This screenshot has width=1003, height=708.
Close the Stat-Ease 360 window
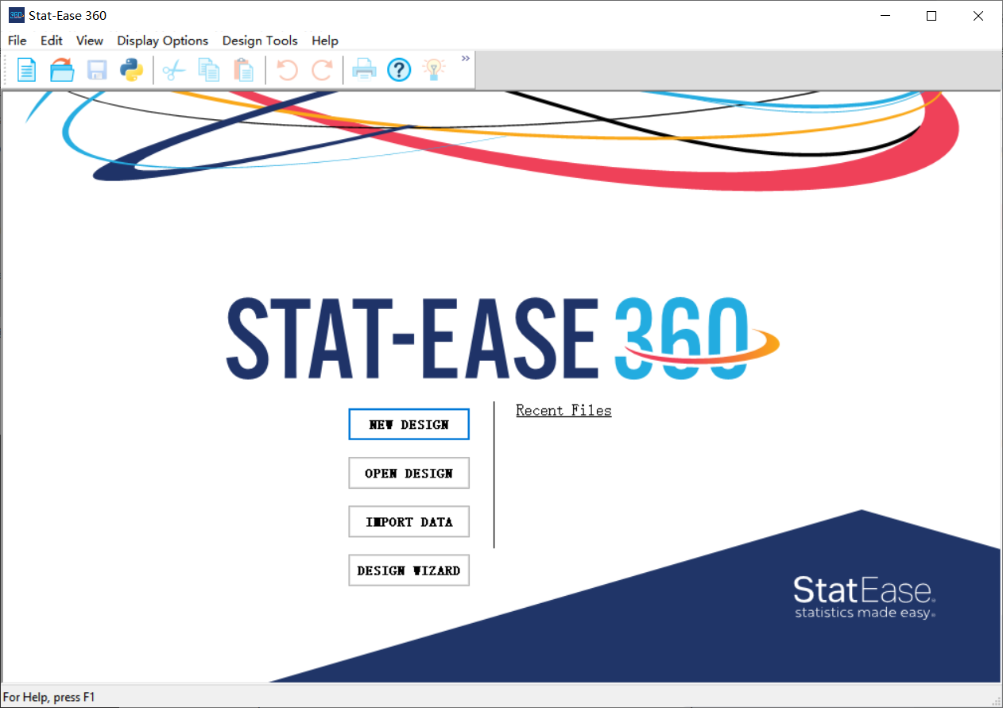click(978, 15)
